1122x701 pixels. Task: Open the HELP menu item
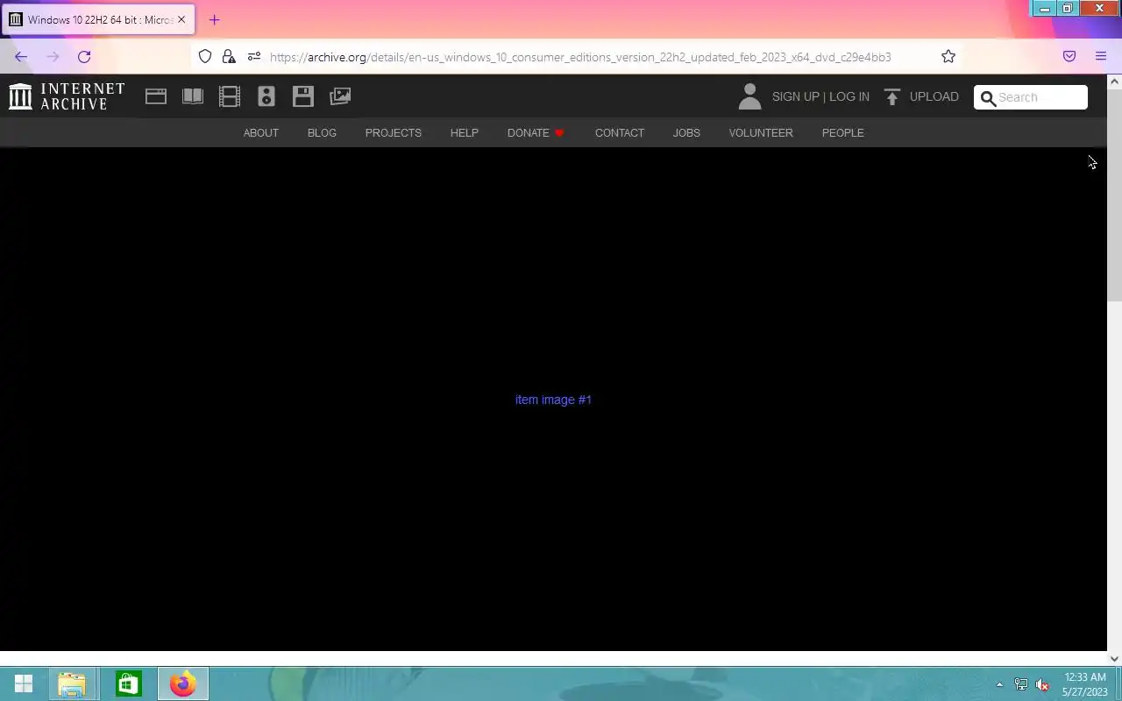pyautogui.click(x=465, y=133)
